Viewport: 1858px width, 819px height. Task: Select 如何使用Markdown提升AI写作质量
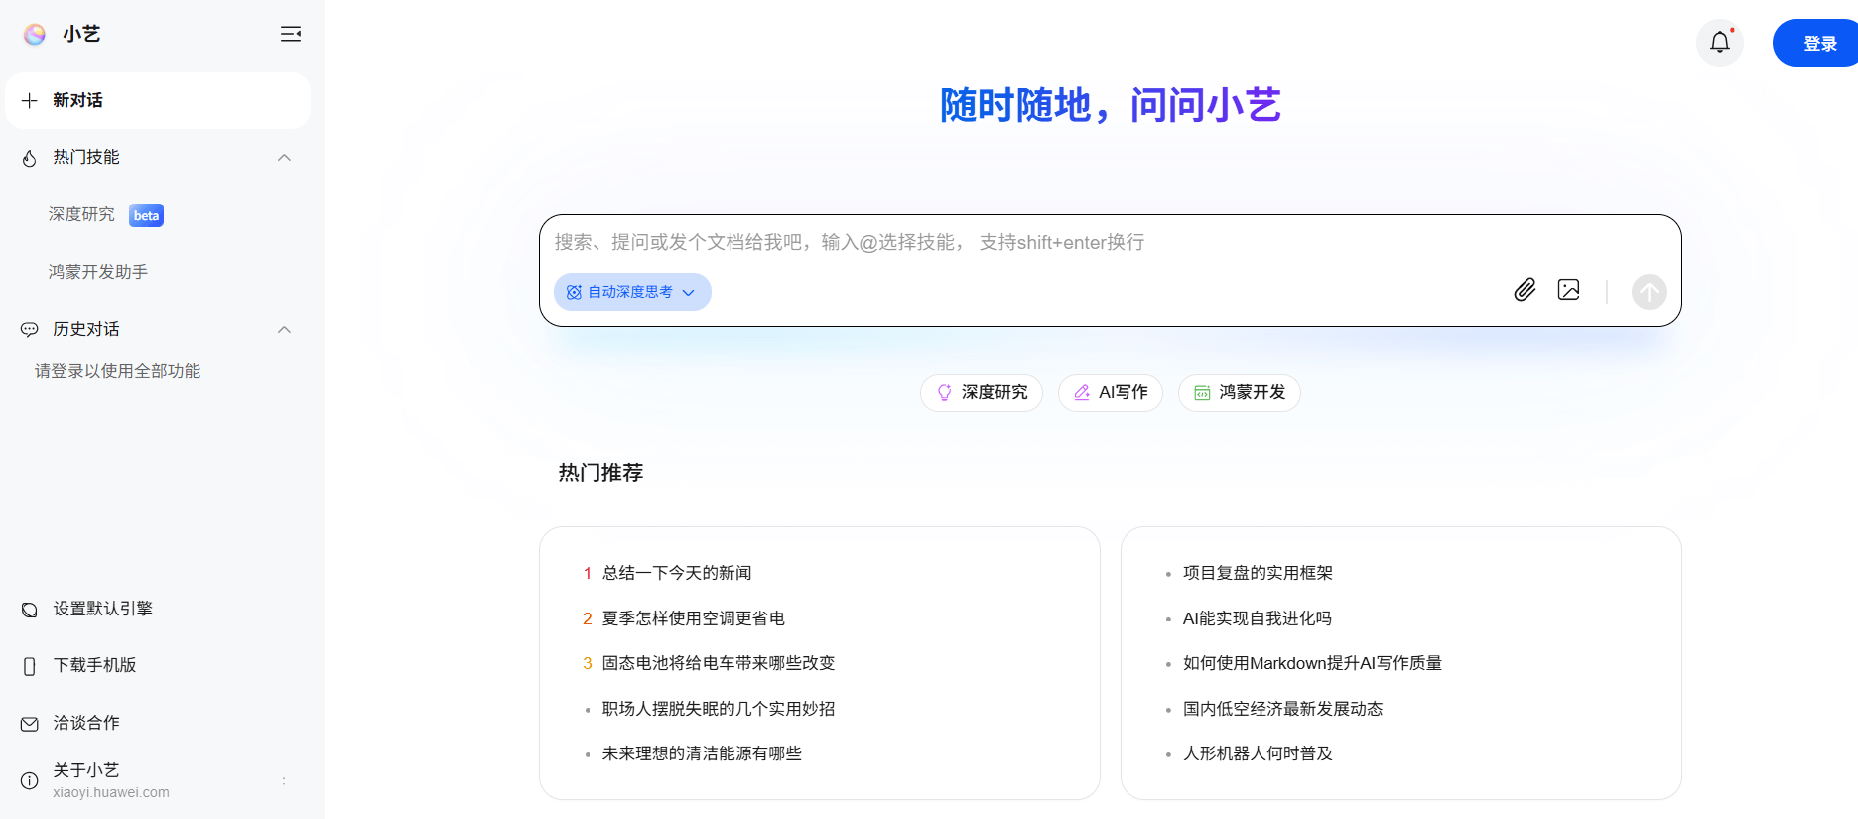(x=1312, y=663)
